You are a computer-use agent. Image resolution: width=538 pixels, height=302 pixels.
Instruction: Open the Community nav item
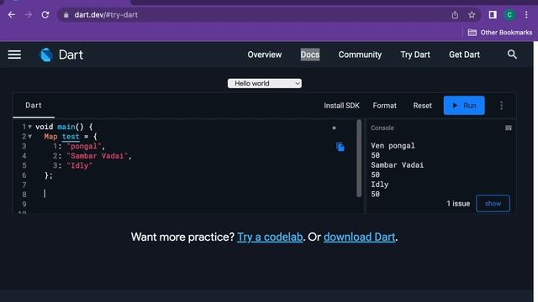360,55
